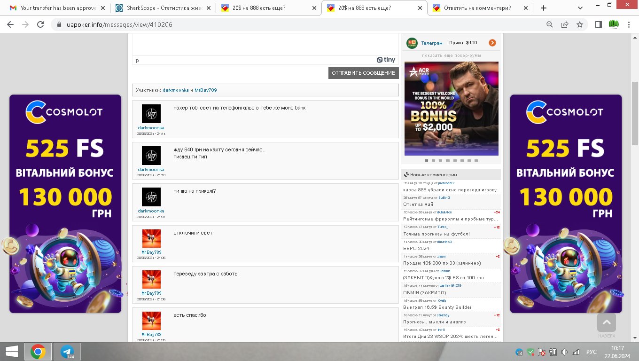Bookmark this page with the star icon
639x361 pixels.
point(580,24)
